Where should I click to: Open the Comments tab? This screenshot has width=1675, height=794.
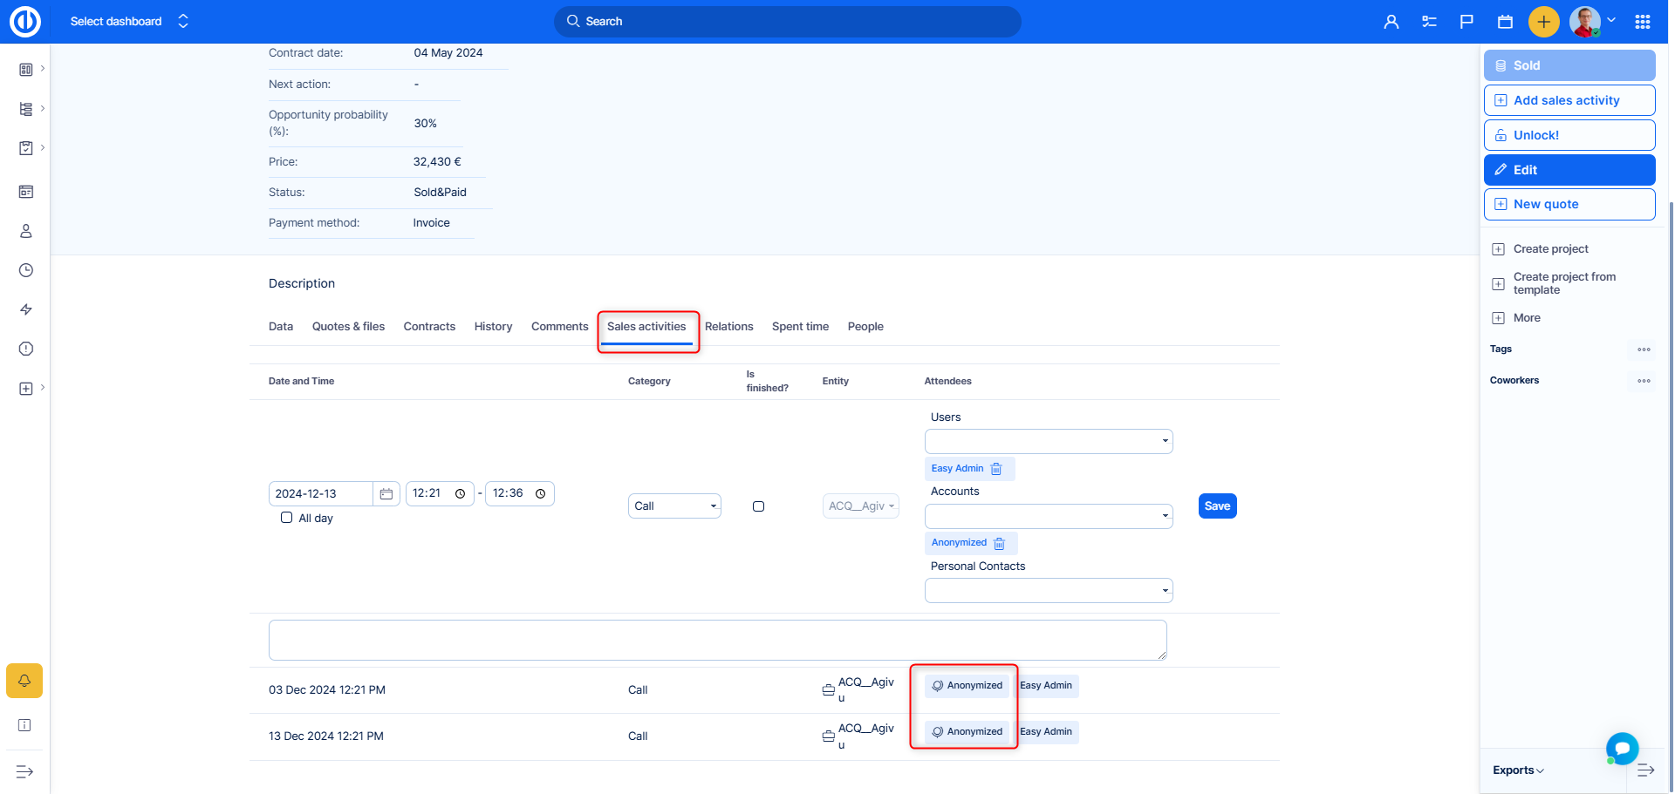tap(559, 327)
